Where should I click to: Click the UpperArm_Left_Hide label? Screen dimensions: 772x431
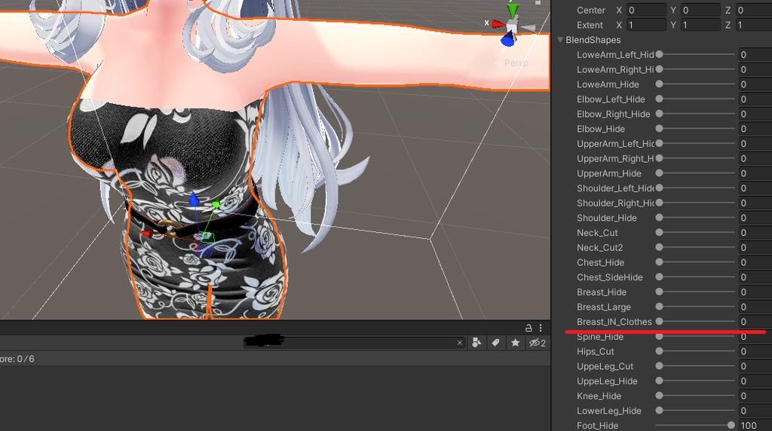(x=615, y=144)
